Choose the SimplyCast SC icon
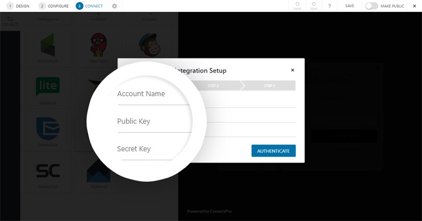The width and height of the screenshot is (422, 221). tap(48, 170)
